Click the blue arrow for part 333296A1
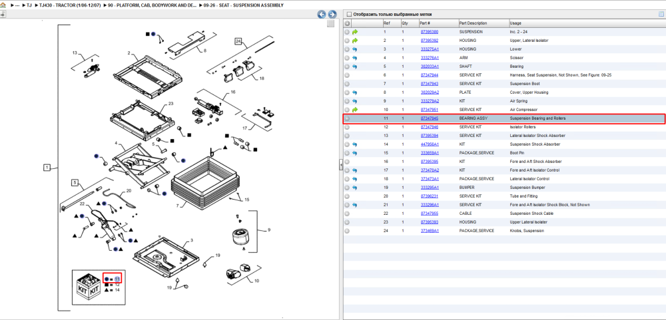Screen dimensions: 666x320 355,204
